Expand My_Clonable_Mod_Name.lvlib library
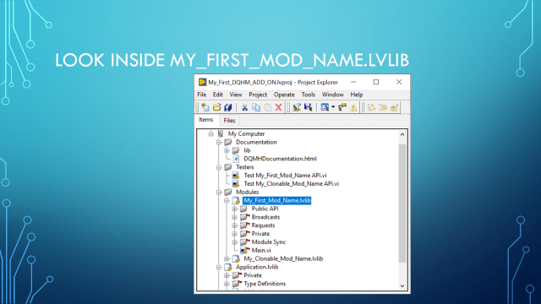The width and height of the screenshot is (541, 304). (x=227, y=258)
